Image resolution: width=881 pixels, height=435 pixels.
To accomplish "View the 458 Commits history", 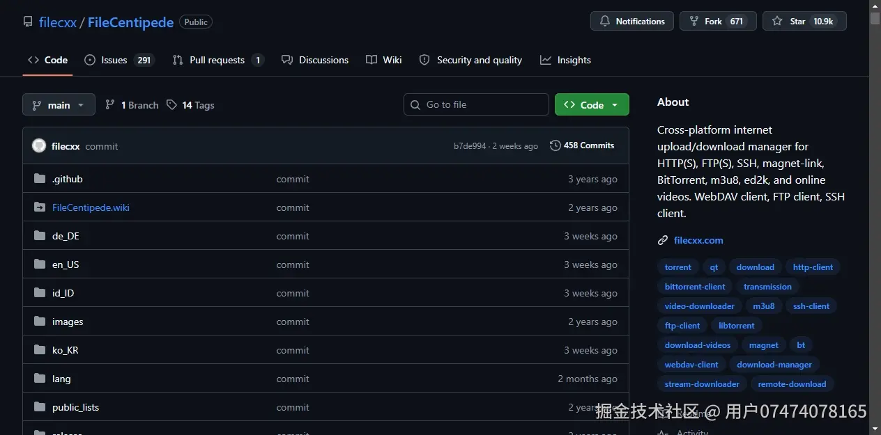I will 582,145.
